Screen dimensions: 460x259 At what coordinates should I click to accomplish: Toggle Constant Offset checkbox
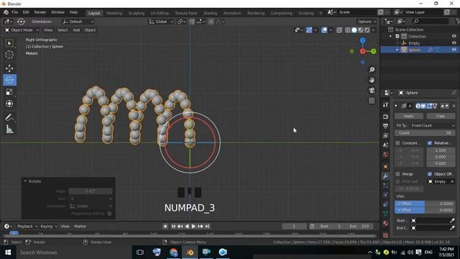[397, 143]
